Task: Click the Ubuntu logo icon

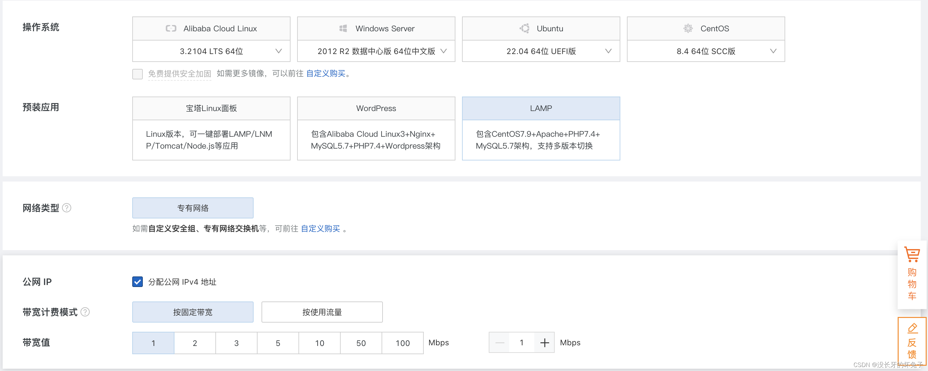Action: point(525,28)
